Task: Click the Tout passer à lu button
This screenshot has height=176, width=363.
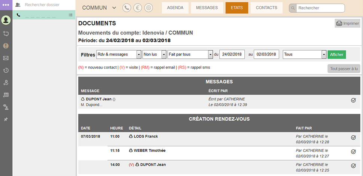Action: tap(344, 69)
